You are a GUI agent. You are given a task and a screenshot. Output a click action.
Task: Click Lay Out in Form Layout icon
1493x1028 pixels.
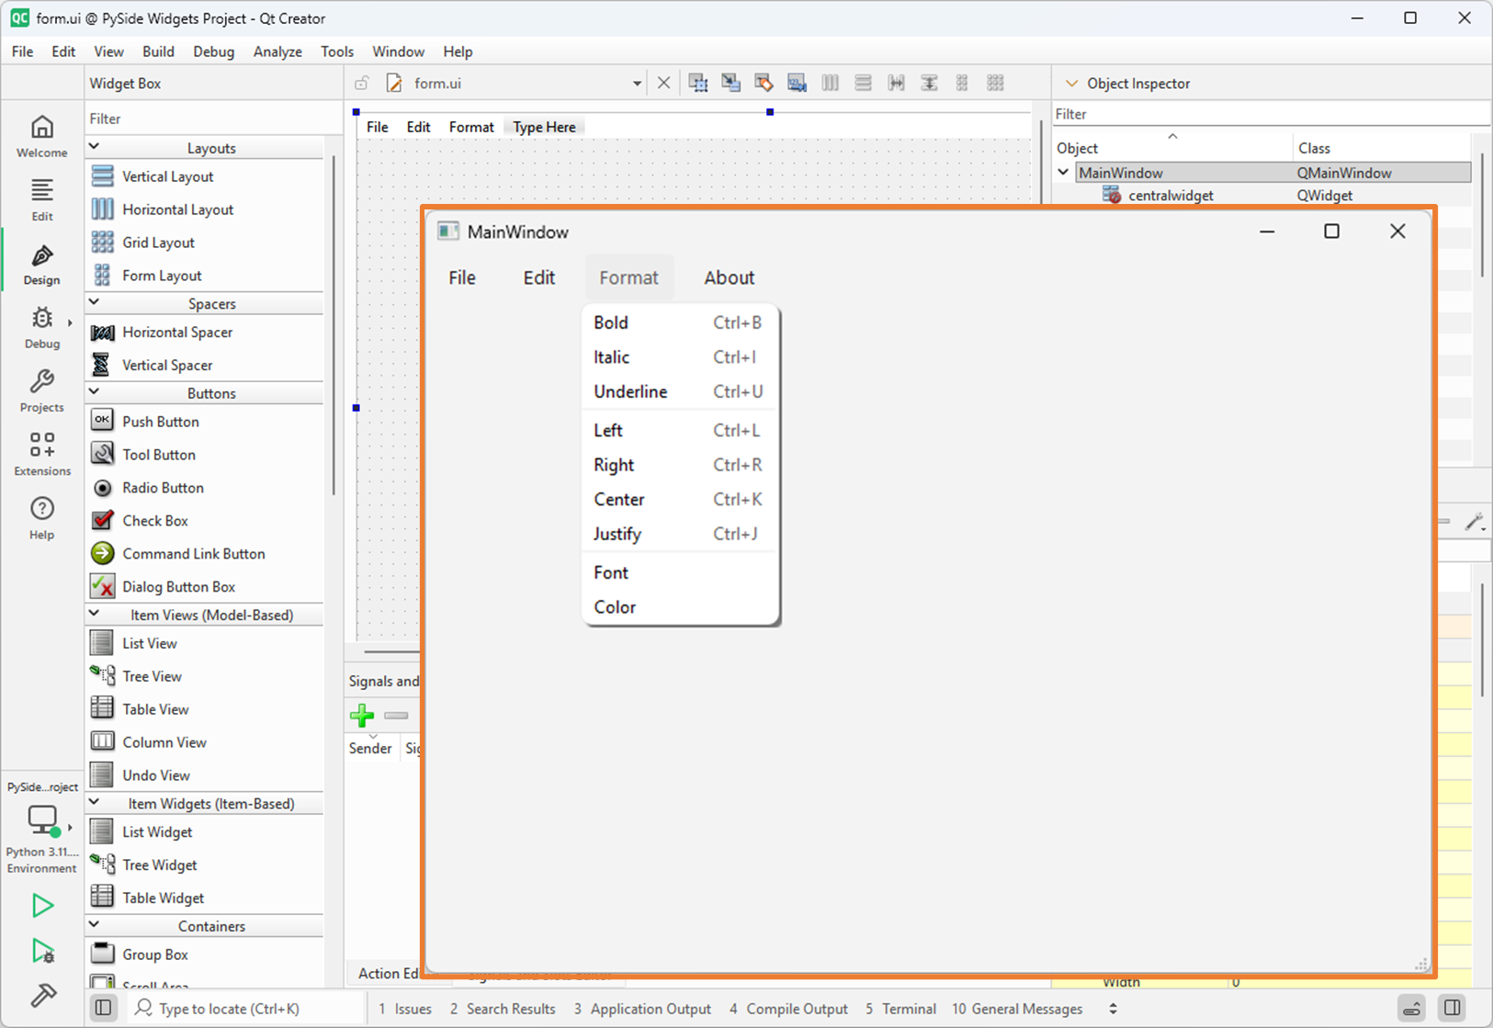click(x=963, y=84)
